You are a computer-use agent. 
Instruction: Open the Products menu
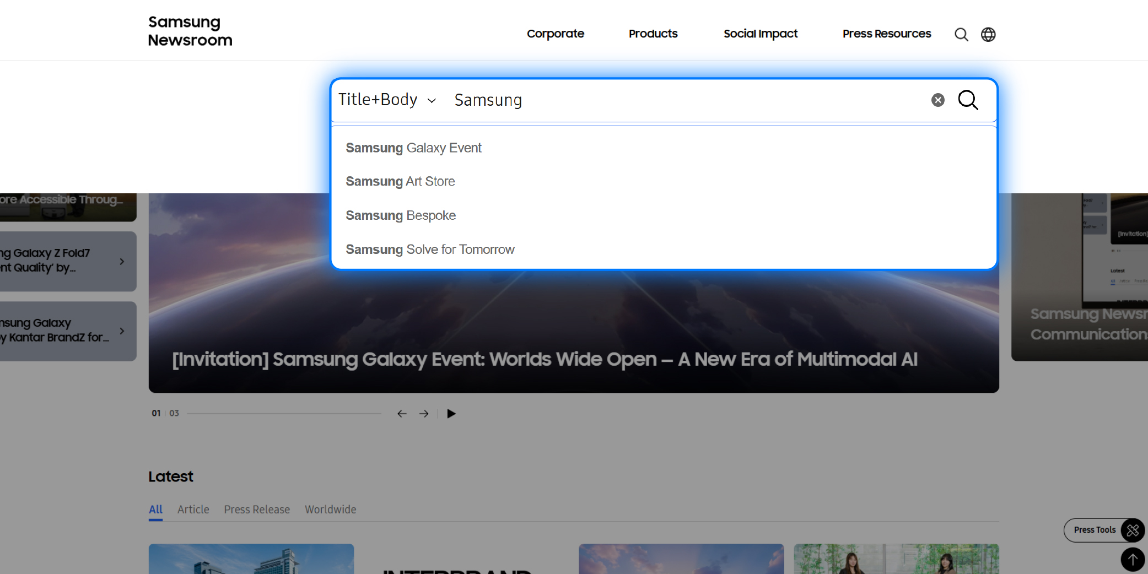(x=653, y=34)
